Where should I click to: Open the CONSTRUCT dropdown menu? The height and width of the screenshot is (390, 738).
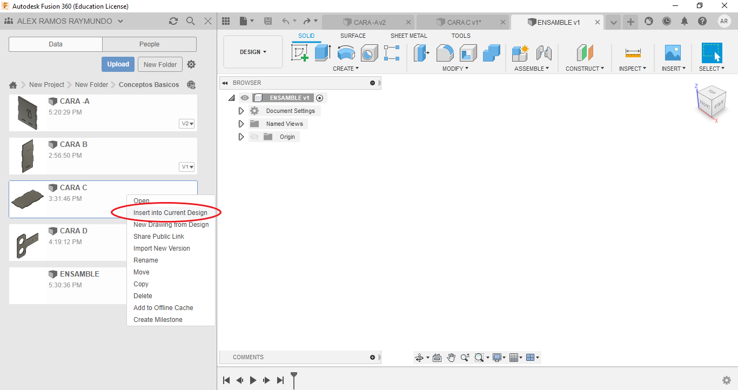(x=585, y=69)
